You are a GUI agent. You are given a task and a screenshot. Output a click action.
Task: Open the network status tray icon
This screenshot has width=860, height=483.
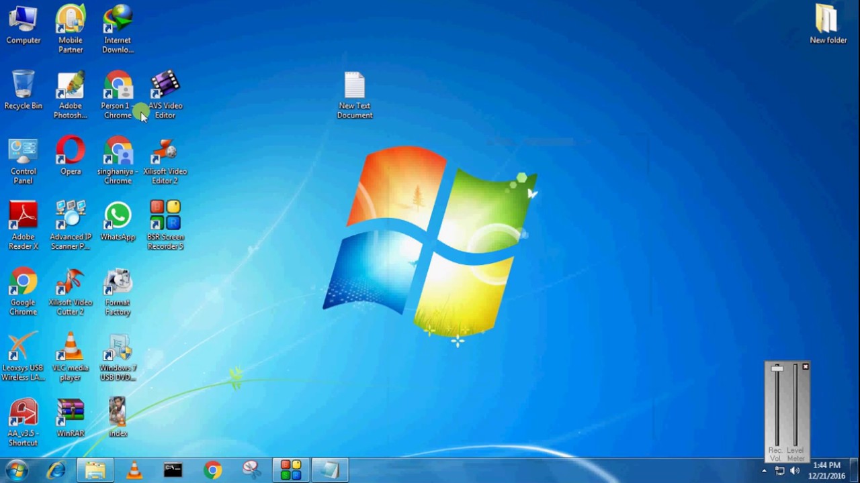(x=780, y=471)
